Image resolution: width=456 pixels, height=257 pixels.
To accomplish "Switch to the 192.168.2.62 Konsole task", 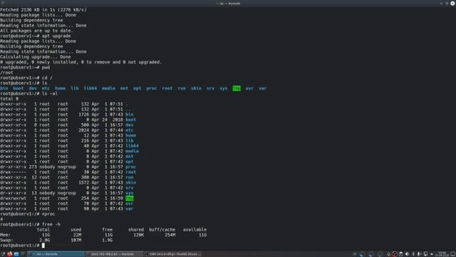I will (x=115, y=254).
